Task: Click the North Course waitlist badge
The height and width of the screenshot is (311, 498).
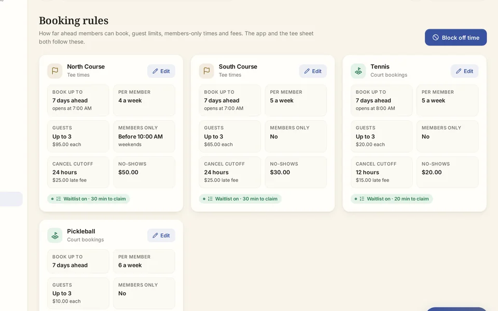Action: pos(88,199)
